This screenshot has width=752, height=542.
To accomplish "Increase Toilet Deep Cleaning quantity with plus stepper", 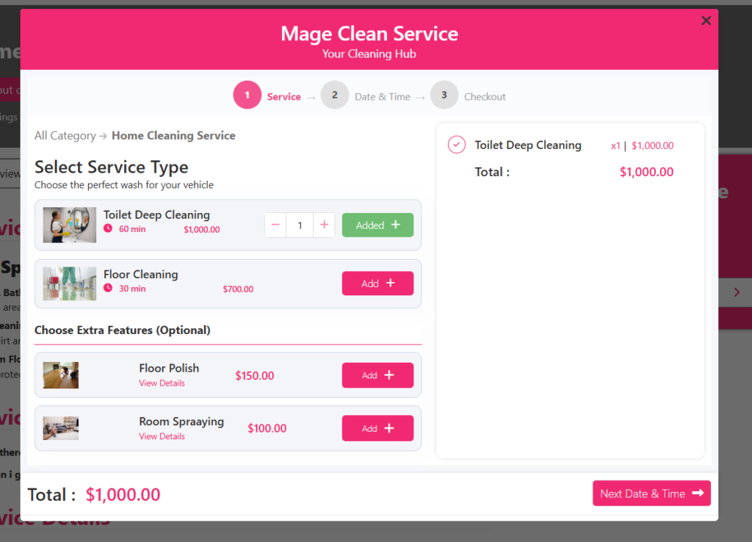I will tap(324, 225).
